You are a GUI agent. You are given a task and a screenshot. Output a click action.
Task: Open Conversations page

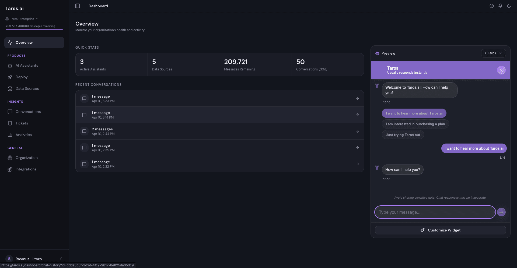tap(34, 112)
